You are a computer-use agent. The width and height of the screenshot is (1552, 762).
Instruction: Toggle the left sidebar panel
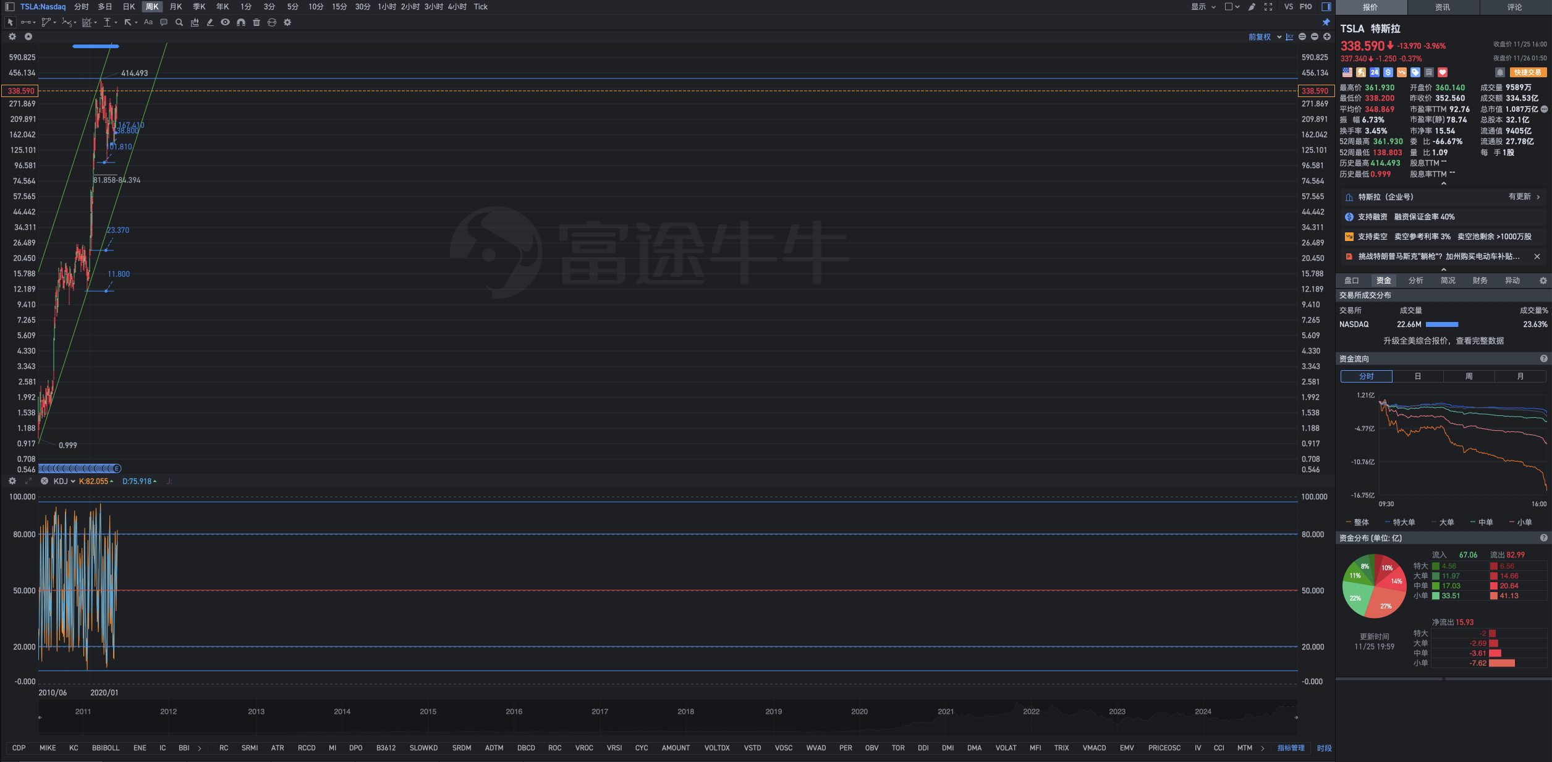pos(10,7)
